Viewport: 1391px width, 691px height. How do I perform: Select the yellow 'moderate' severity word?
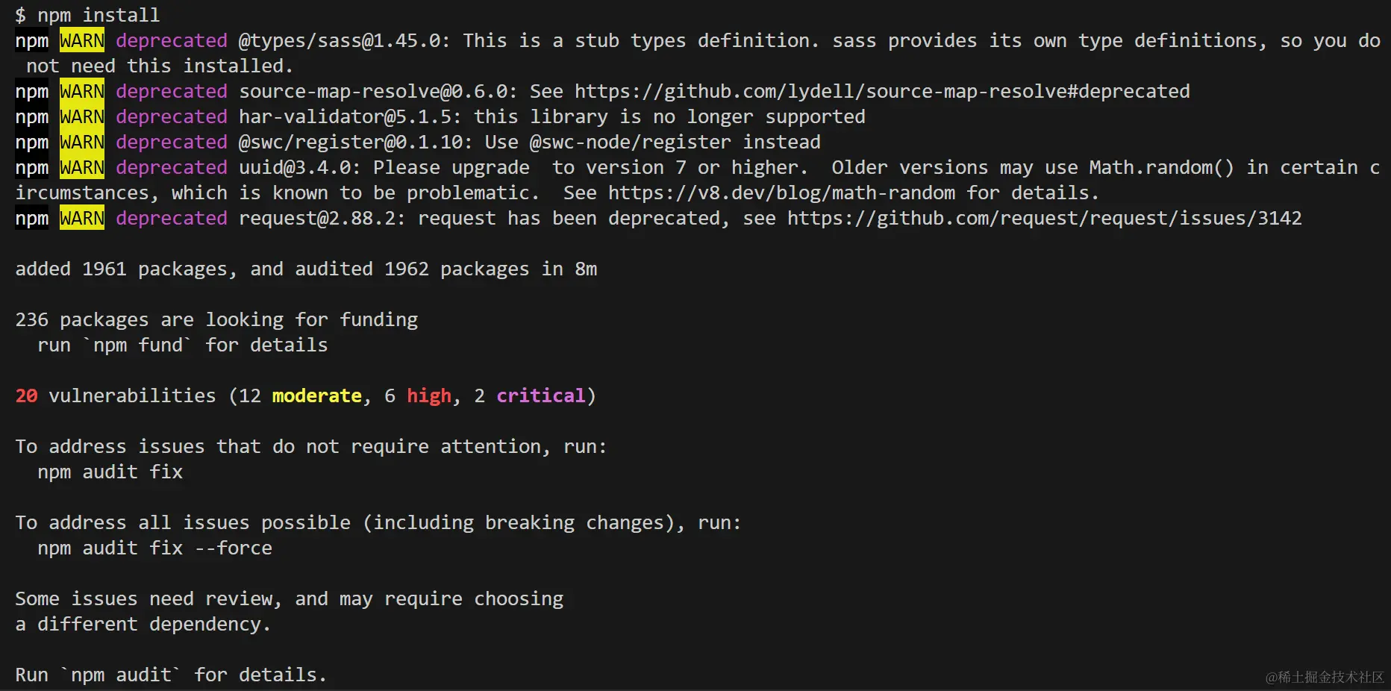316,395
